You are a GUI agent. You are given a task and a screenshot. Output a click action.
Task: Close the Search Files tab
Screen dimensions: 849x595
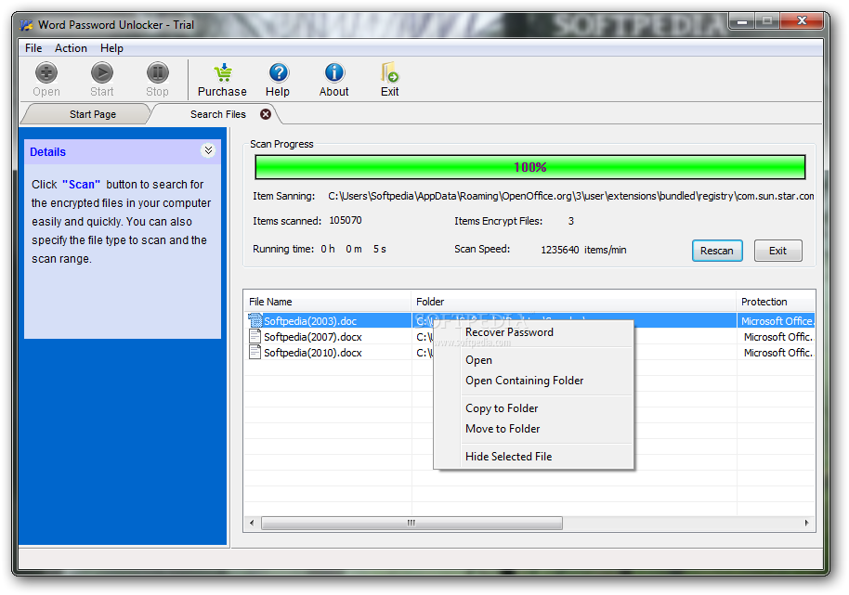point(266,114)
